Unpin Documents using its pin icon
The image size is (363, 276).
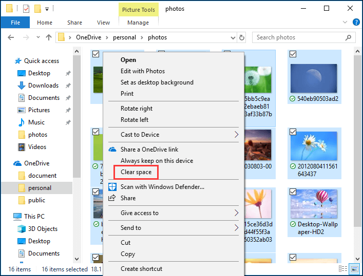tap(68, 98)
